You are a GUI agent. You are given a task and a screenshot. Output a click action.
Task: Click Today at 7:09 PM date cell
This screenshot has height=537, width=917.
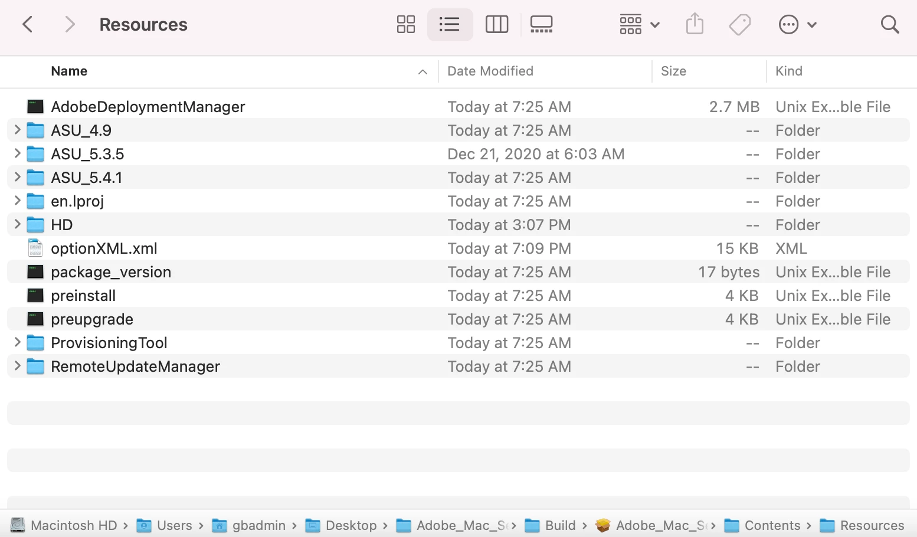[509, 248]
